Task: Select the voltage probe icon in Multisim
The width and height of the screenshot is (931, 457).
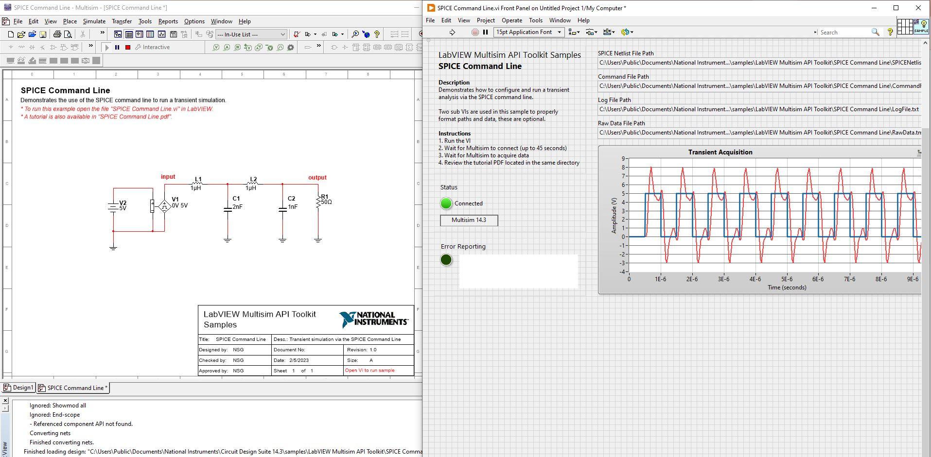Action: point(216,47)
